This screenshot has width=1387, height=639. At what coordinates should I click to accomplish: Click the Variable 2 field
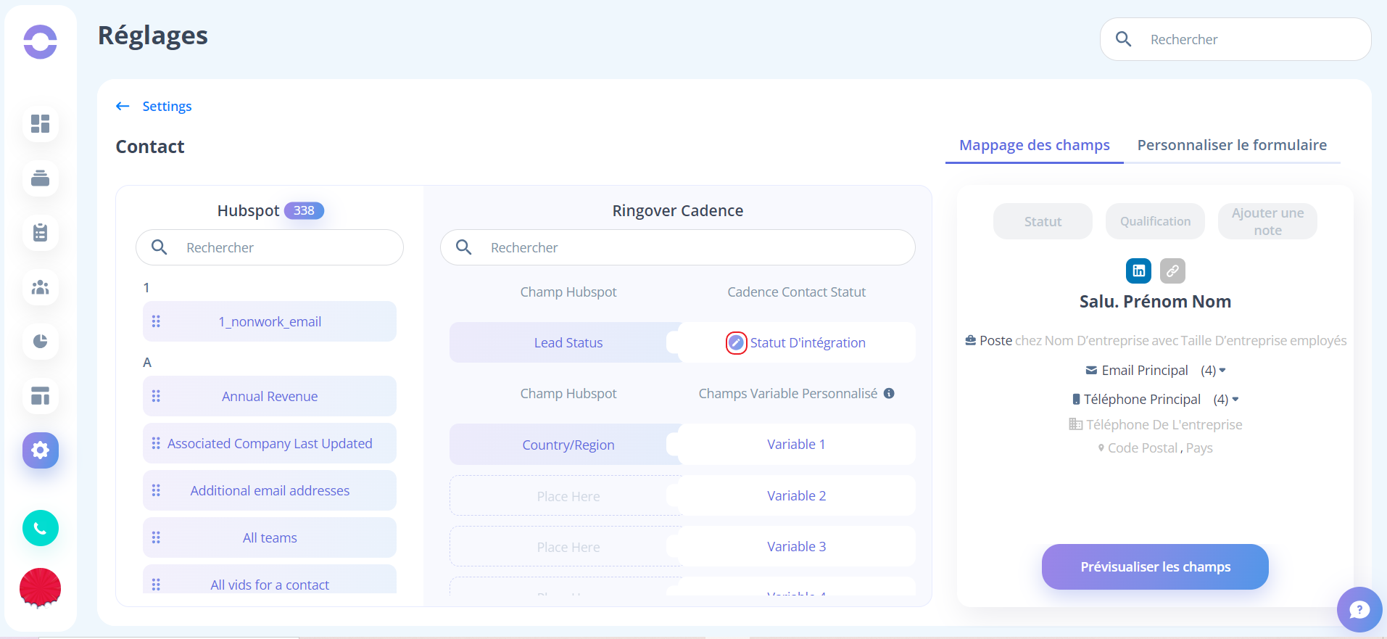[796, 495]
